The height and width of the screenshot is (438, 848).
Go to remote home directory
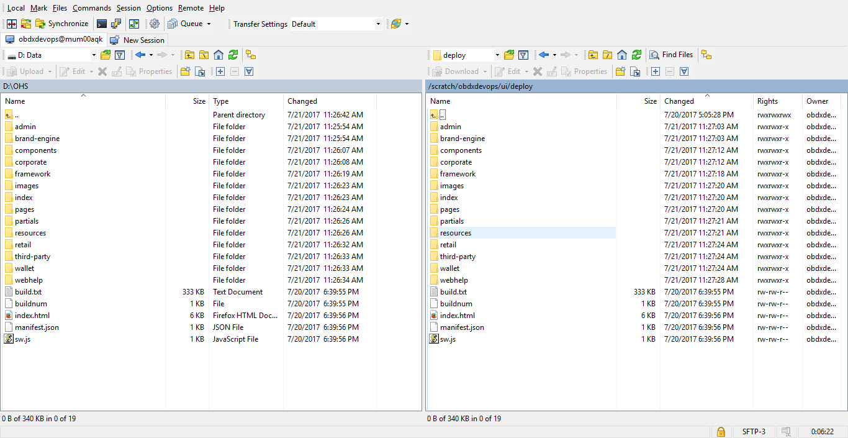point(621,55)
